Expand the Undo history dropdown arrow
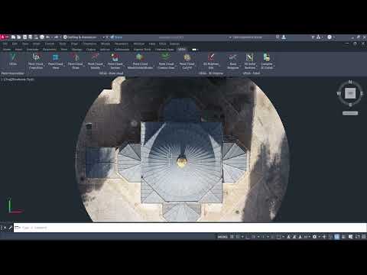 point(52,37)
